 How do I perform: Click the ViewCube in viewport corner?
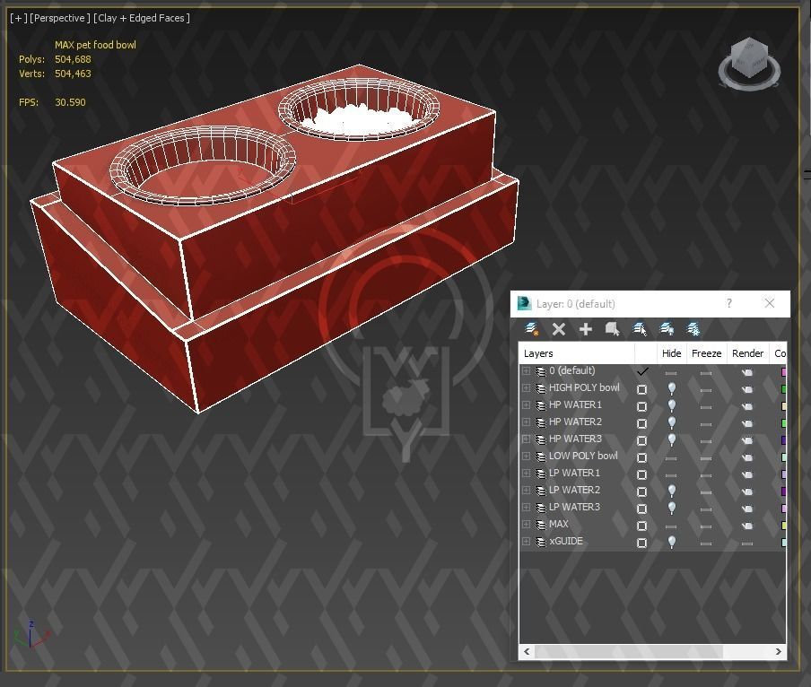749,64
